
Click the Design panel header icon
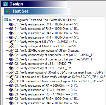click(5, 4)
